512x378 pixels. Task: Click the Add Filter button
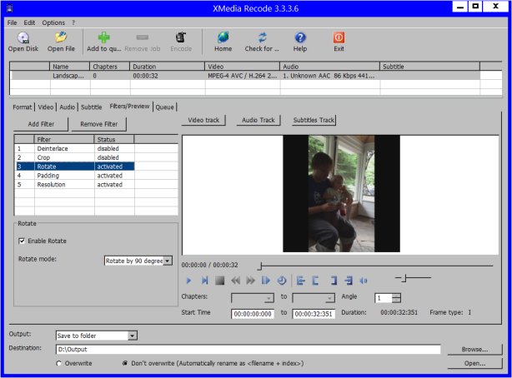point(41,124)
